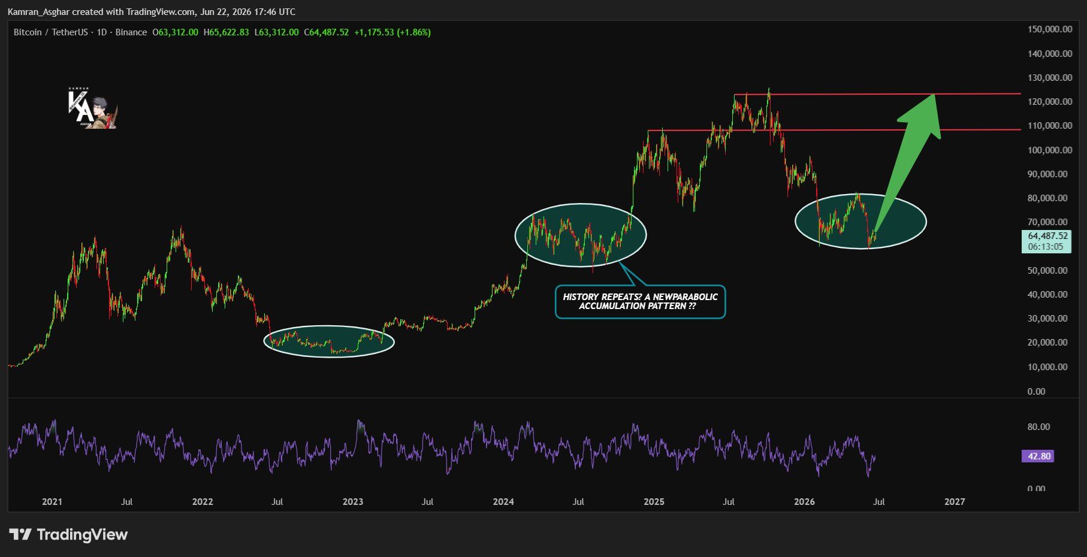The width and height of the screenshot is (1087, 557).
Task: Click the 2026 time axis label
Action: click(x=804, y=502)
